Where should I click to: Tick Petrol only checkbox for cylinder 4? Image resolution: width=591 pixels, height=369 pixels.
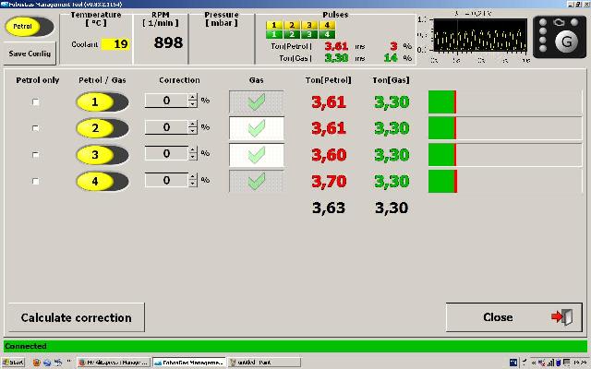pyautogui.click(x=37, y=182)
